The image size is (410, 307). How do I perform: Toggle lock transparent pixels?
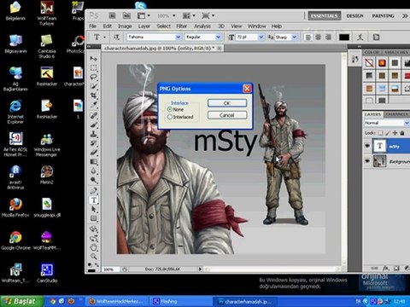click(x=381, y=133)
